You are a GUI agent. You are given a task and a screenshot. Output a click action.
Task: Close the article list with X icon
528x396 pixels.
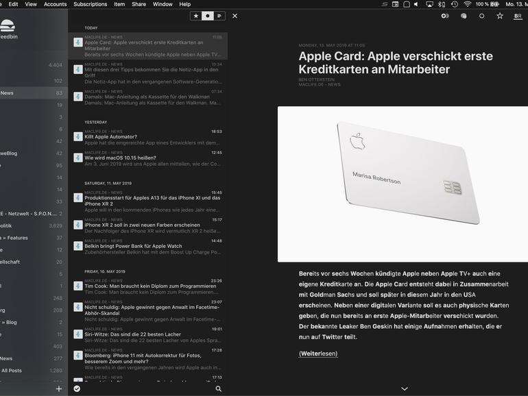(x=235, y=16)
